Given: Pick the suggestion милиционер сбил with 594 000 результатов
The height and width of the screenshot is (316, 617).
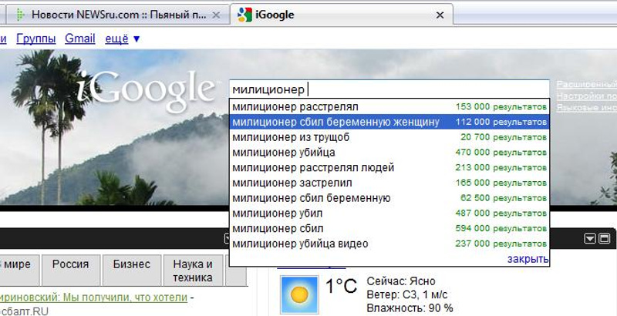Looking at the screenshot, I should 389,228.
